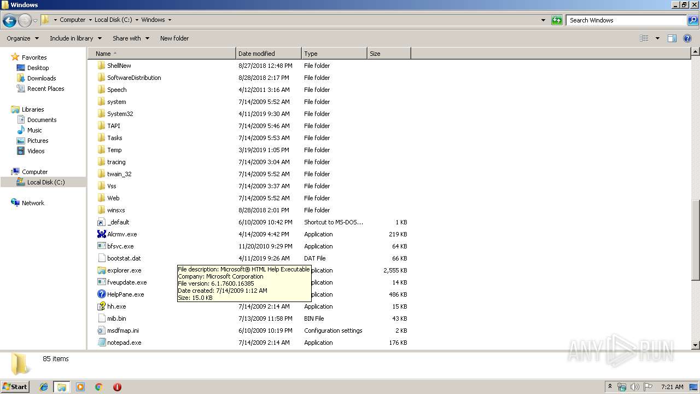The height and width of the screenshot is (394, 700).
Task: Open the Share with menu
Action: [131, 38]
